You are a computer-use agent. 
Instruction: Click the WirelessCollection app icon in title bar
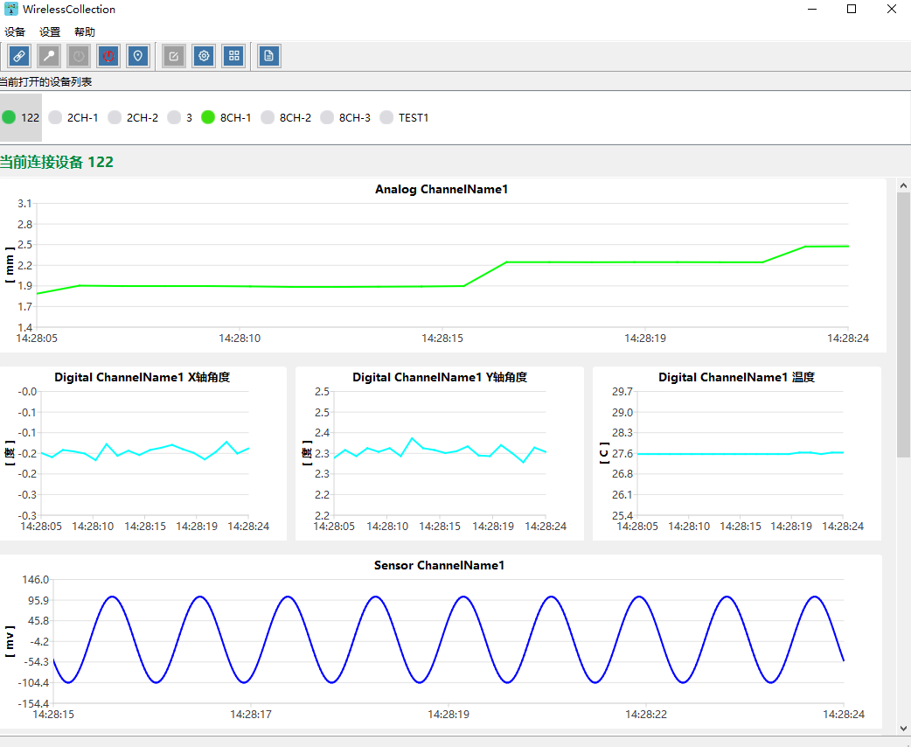pyautogui.click(x=11, y=10)
